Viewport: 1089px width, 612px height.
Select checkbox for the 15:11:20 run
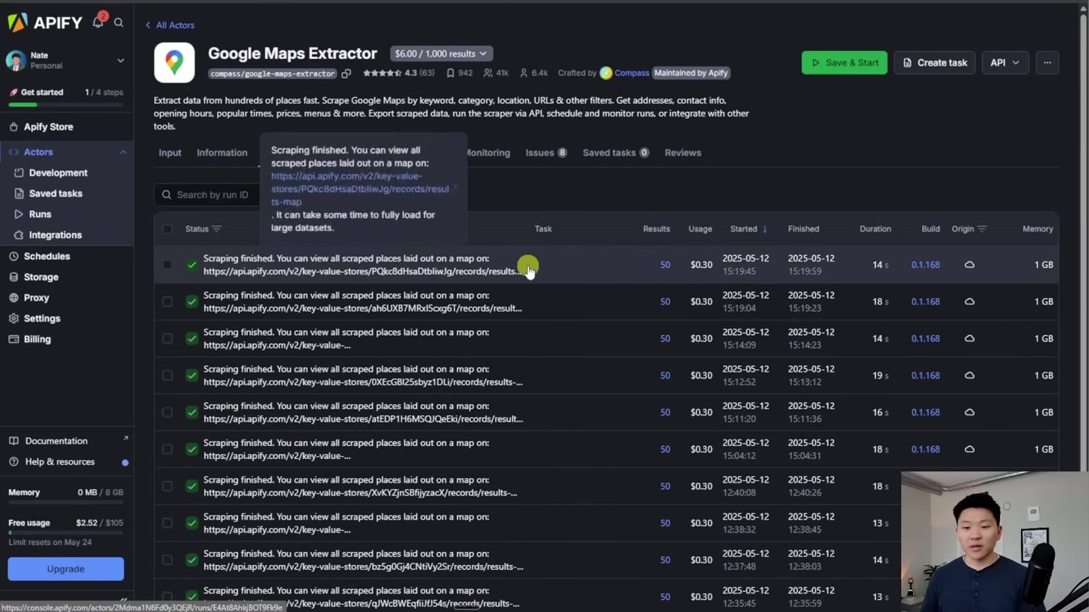pyautogui.click(x=167, y=412)
